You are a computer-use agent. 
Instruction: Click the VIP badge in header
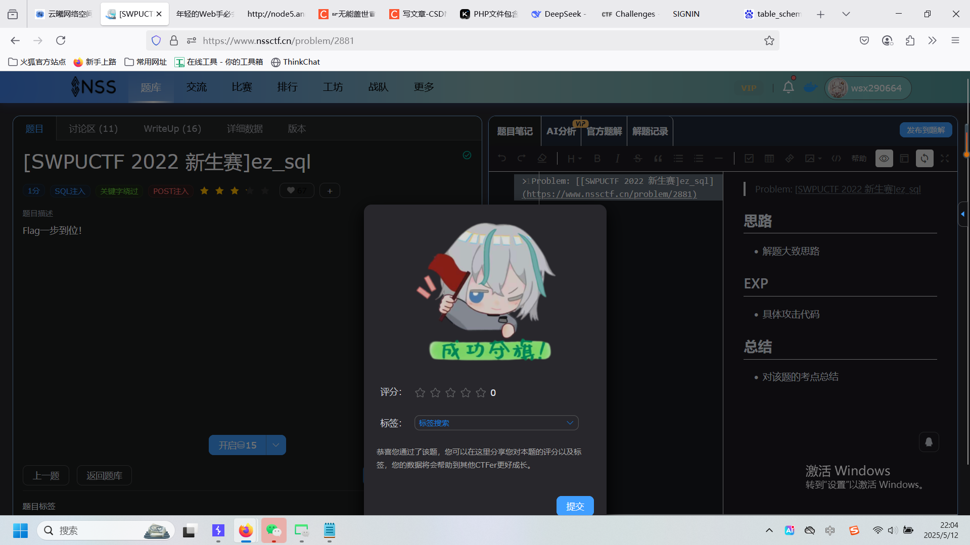click(x=749, y=88)
